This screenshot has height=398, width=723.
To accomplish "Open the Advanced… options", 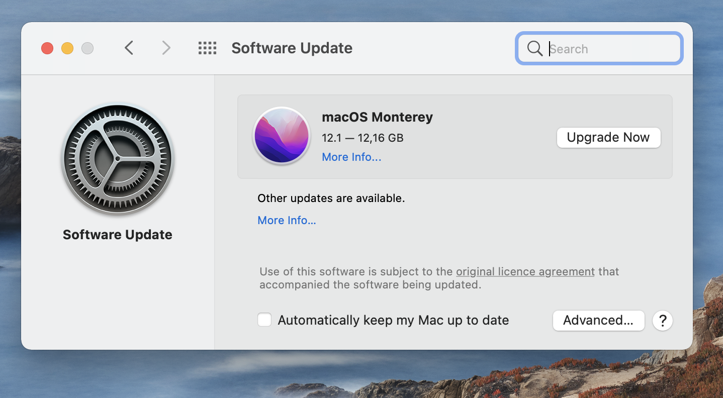I will coord(598,320).
